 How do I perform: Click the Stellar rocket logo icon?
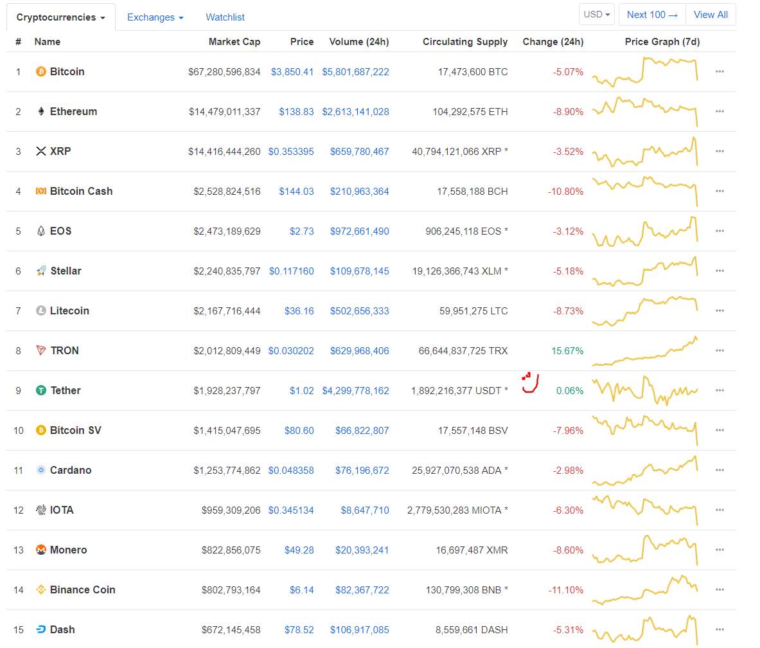point(41,271)
